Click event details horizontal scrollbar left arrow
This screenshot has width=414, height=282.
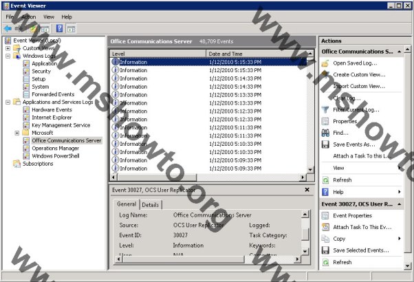118,259
